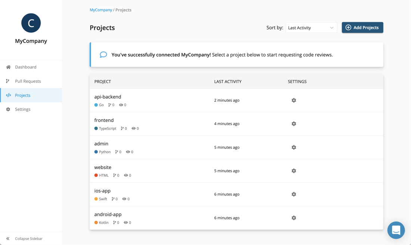
Task: Open settings gear for frontend project
Action: [x=294, y=124]
